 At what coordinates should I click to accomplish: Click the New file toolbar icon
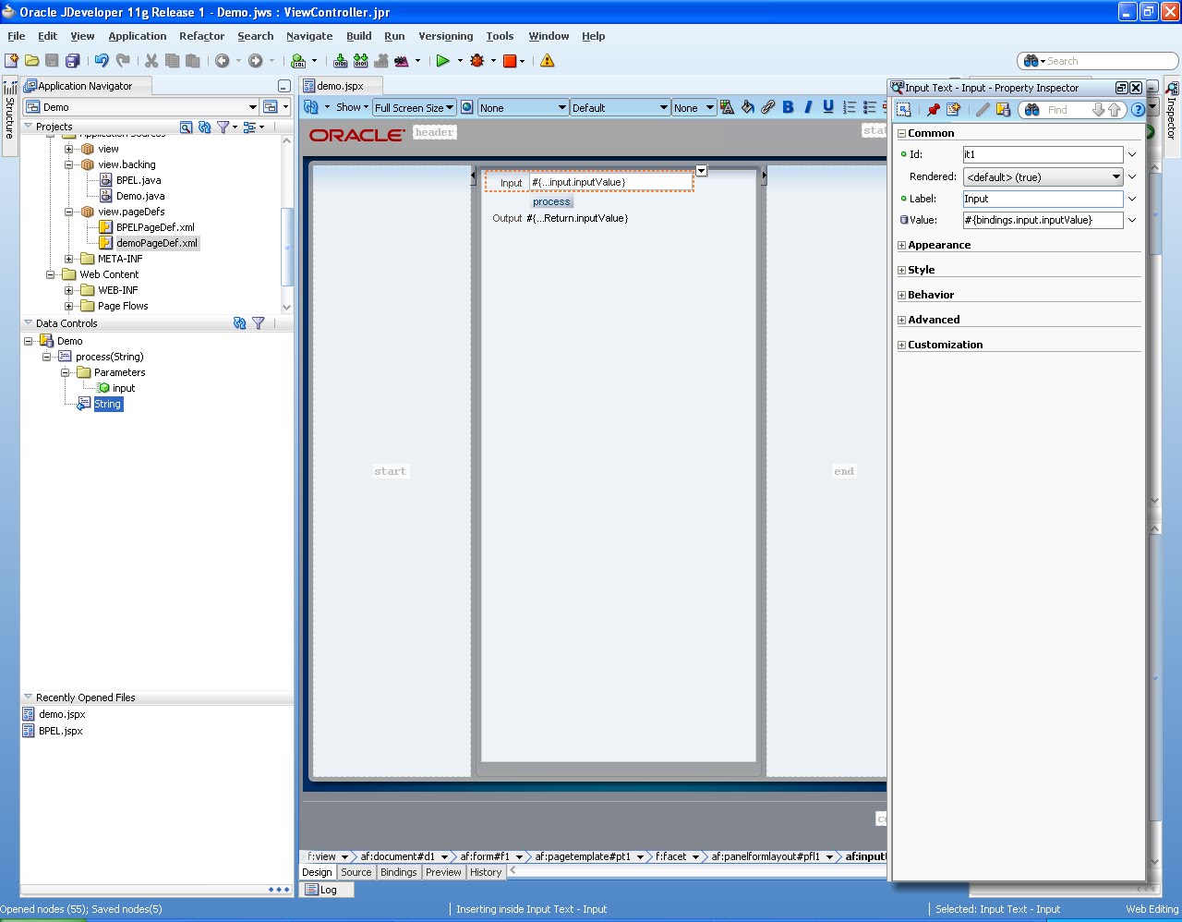(11, 61)
